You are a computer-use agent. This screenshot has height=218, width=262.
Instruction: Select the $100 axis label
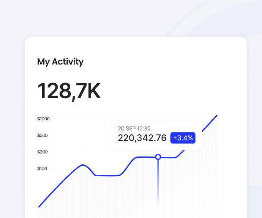coord(42,168)
